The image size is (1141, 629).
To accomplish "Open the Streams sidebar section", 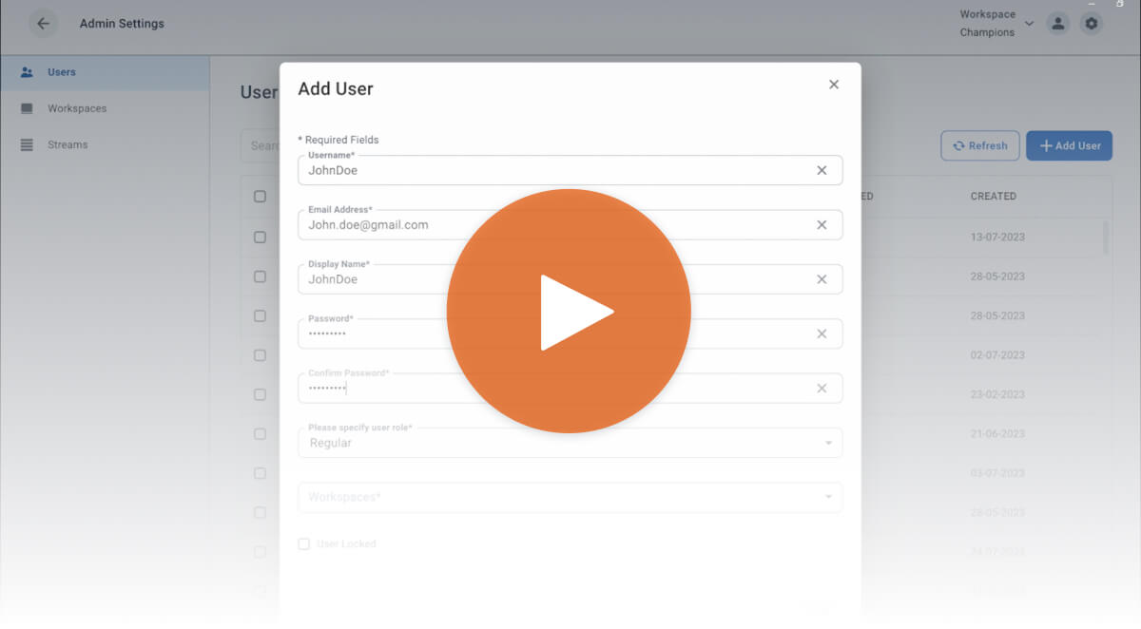I will click(67, 144).
